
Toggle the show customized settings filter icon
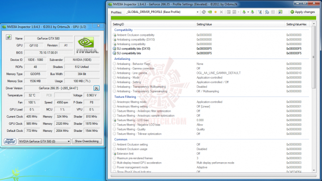pyautogui.click(x=260, y=12)
